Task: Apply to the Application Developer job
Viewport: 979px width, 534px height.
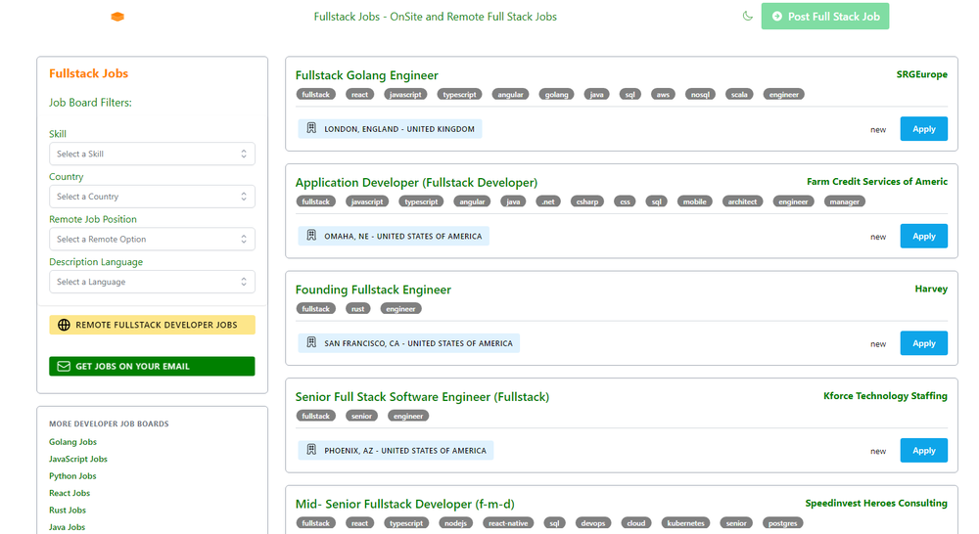Action: [923, 237]
